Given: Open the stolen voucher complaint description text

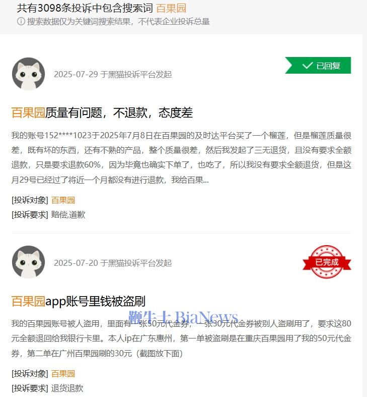Looking at the screenshot, I should coord(181,338).
